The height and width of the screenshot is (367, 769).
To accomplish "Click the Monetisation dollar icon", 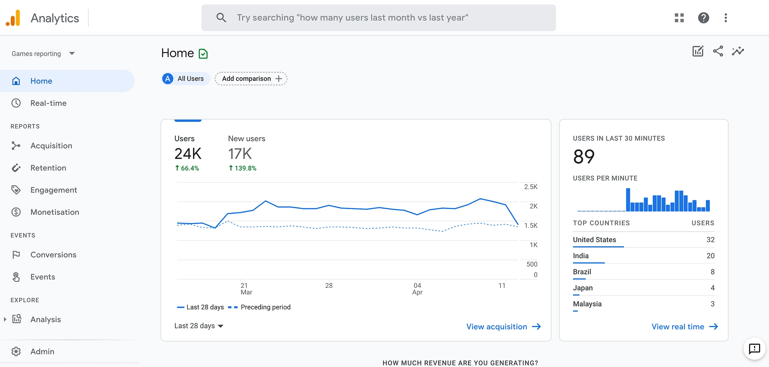I will coord(16,212).
